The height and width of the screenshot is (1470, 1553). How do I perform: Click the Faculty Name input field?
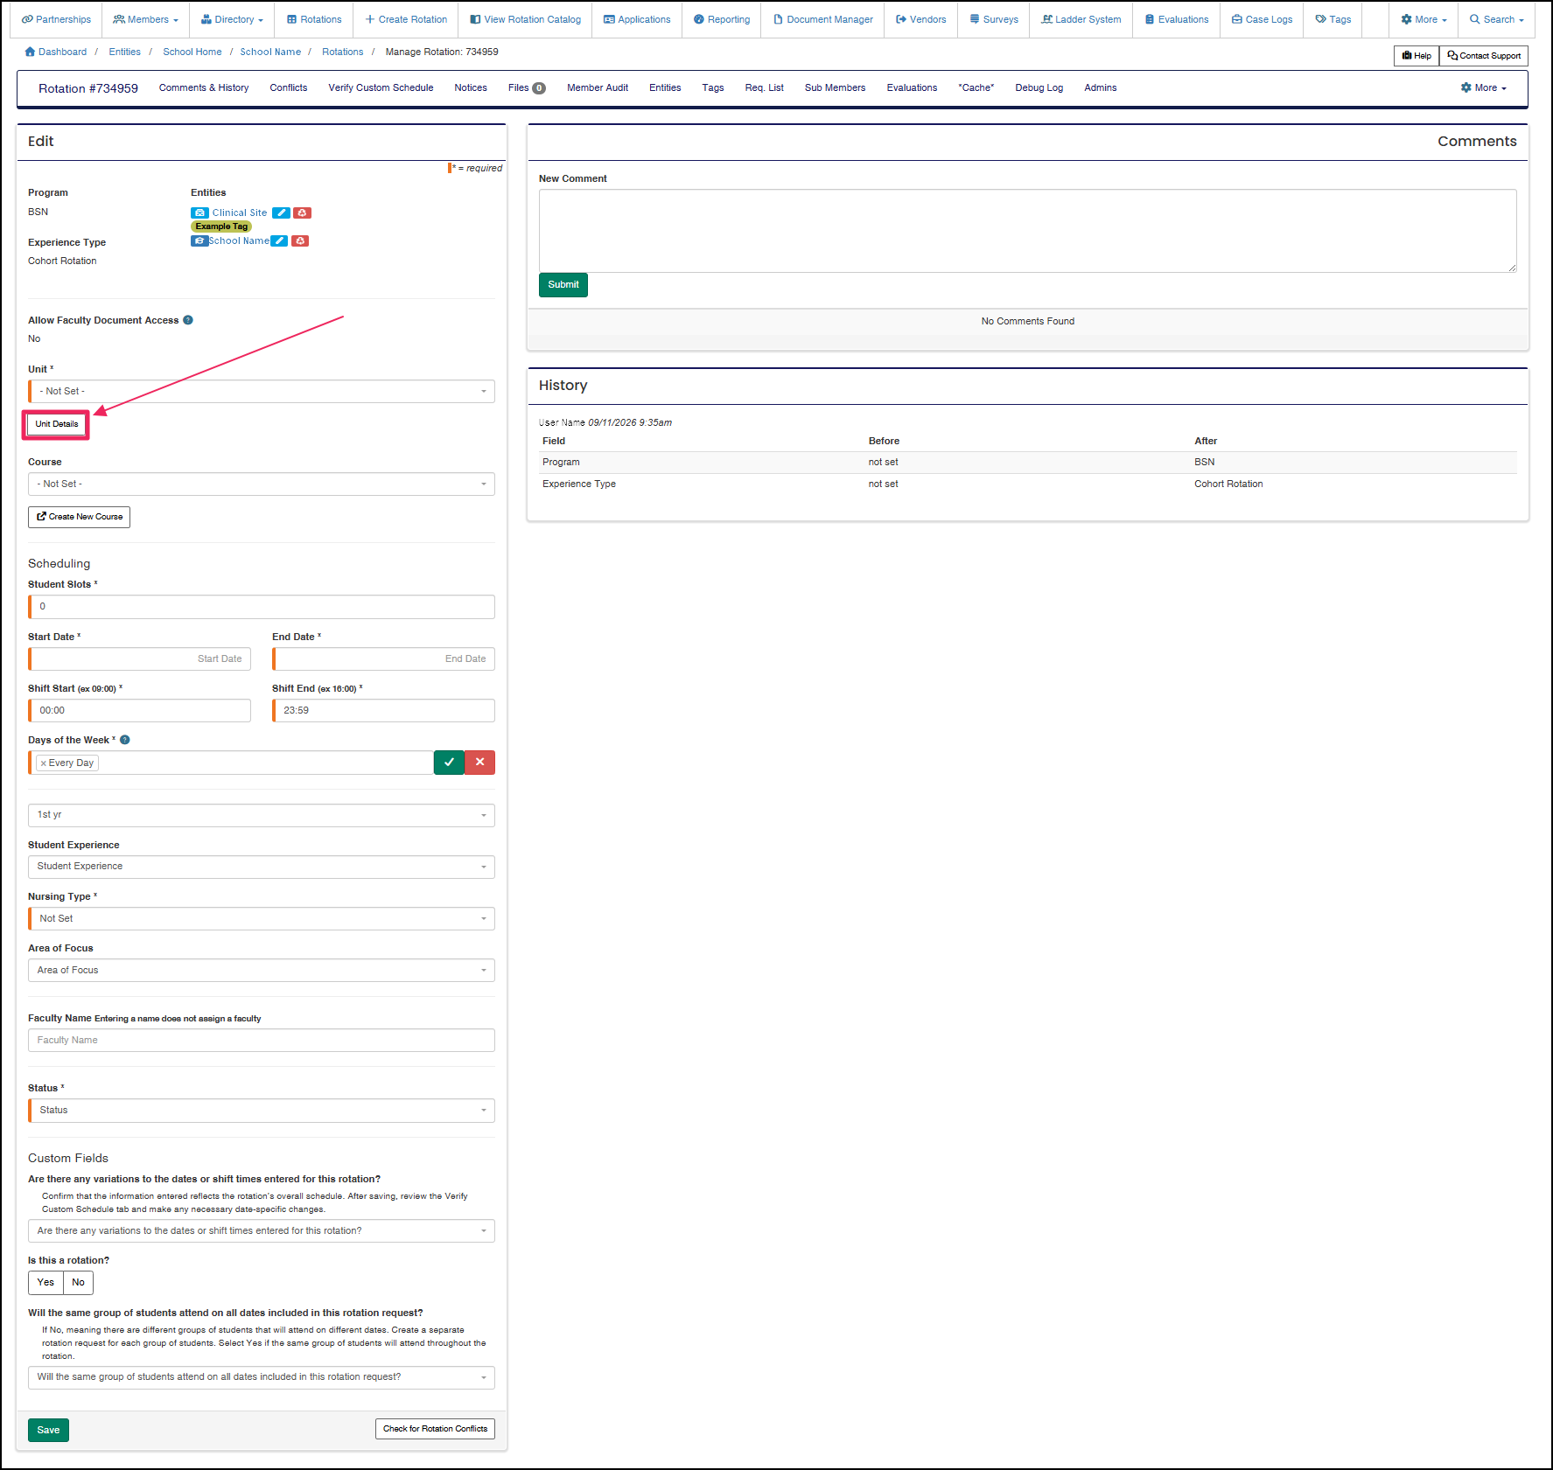pos(262,1041)
